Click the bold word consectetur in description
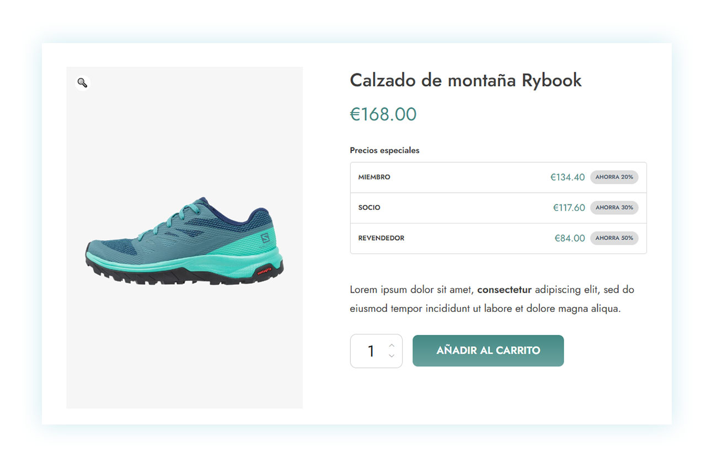The height and width of the screenshot is (472, 717). (504, 289)
